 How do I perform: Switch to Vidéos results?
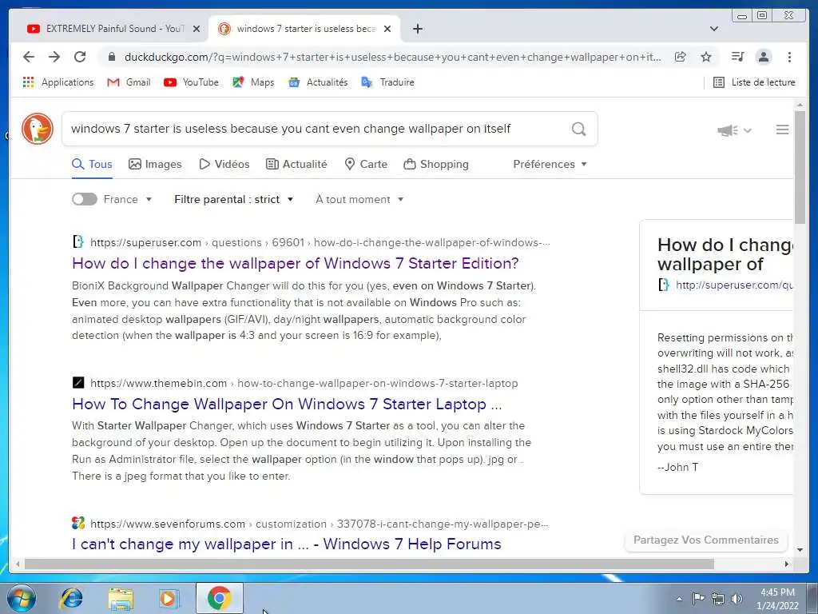(224, 164)
